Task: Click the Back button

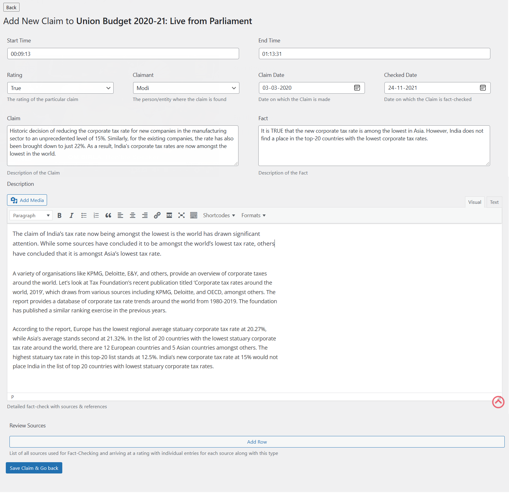Action: 11,7
